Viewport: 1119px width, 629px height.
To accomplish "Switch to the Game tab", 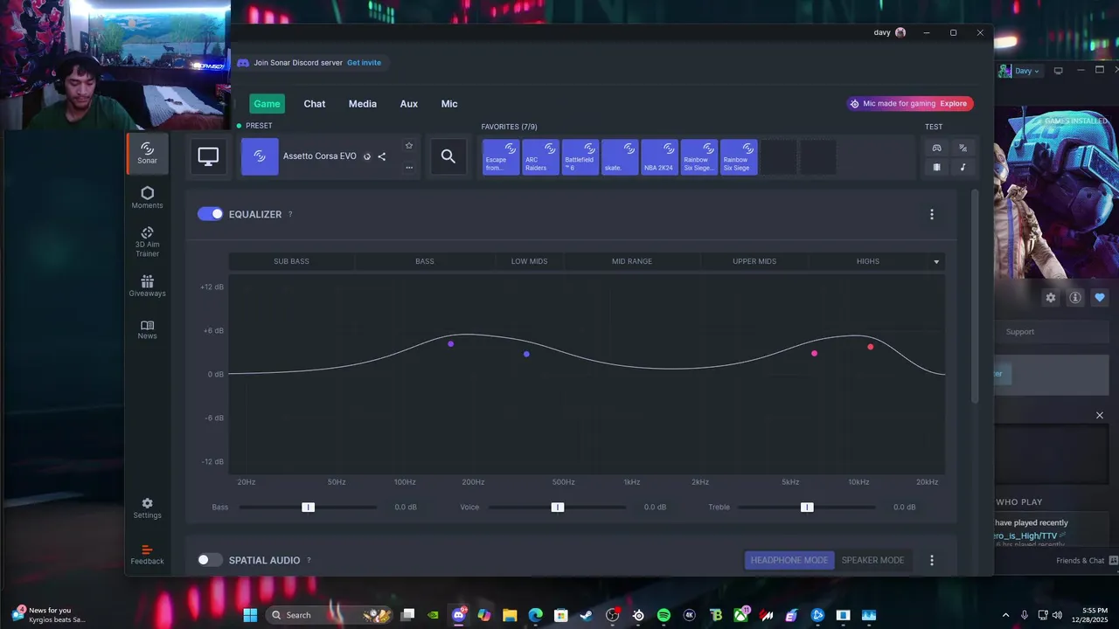I will point(267,103).
